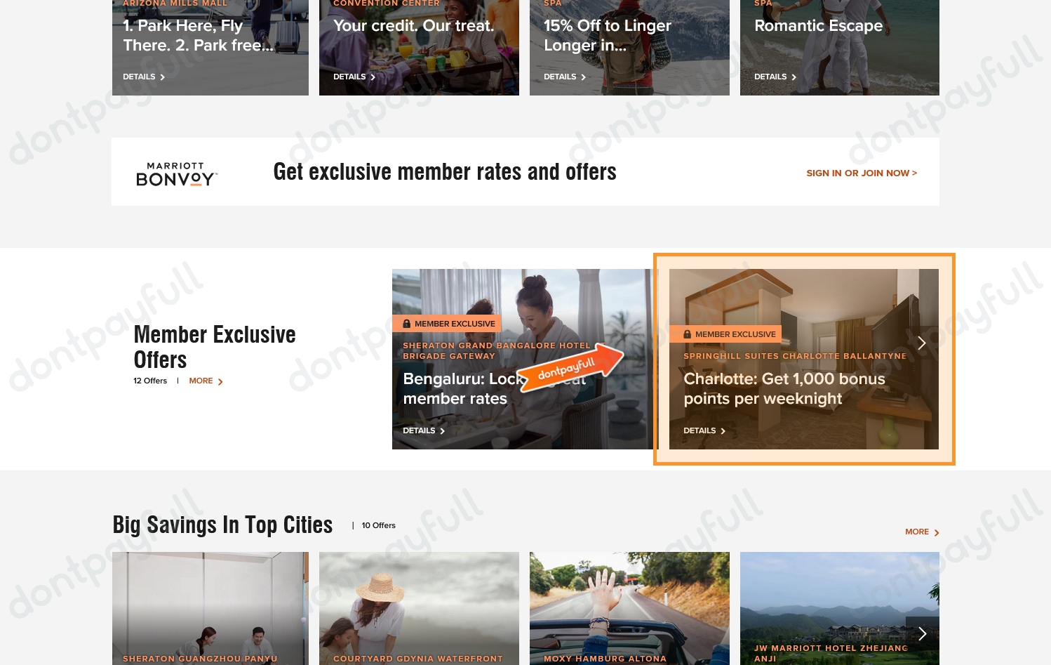Click next arrow on Member Exclusive carousel
Screen dimensions: 1051x665
click(922, 343)
